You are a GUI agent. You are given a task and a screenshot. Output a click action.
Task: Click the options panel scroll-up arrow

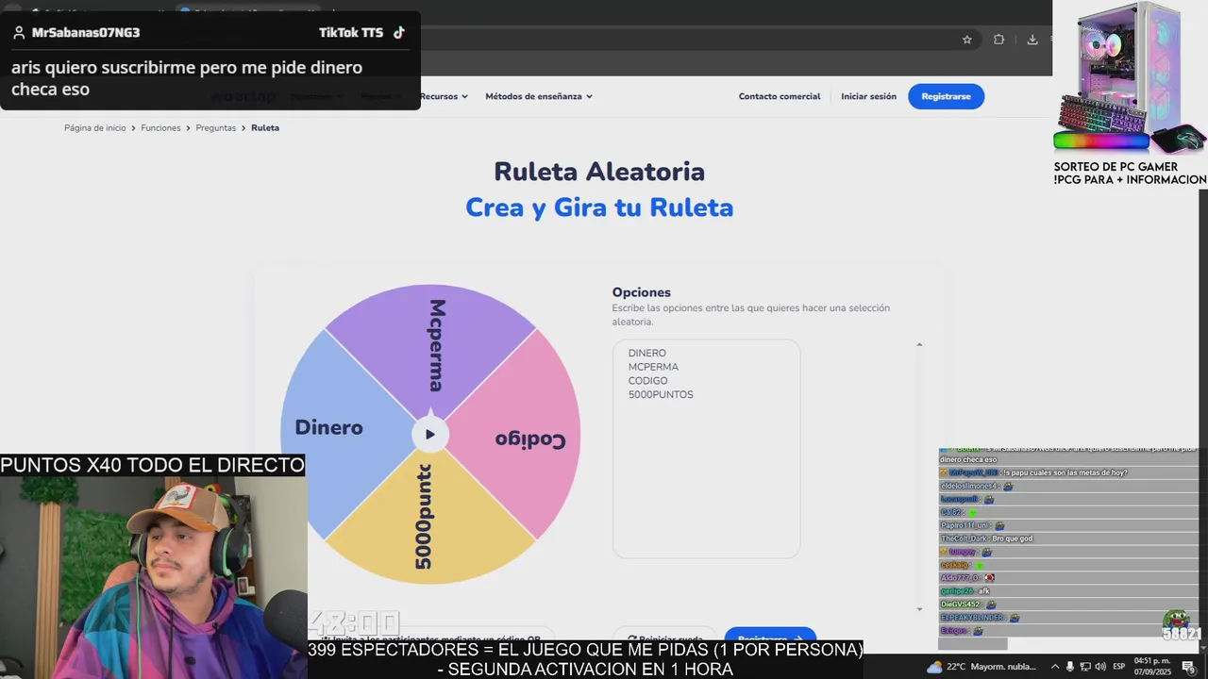(x=919, y=345)
